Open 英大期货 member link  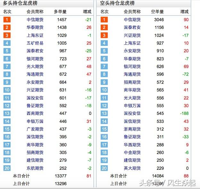(132, 168)
